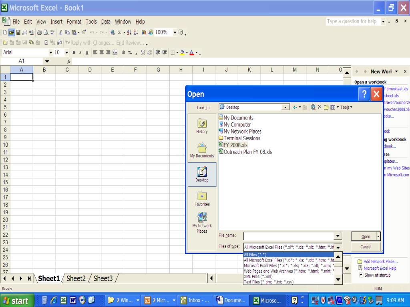Expand the Zoom 100% dropdown
Screen dimensions: 410x307
coord(175,32)
